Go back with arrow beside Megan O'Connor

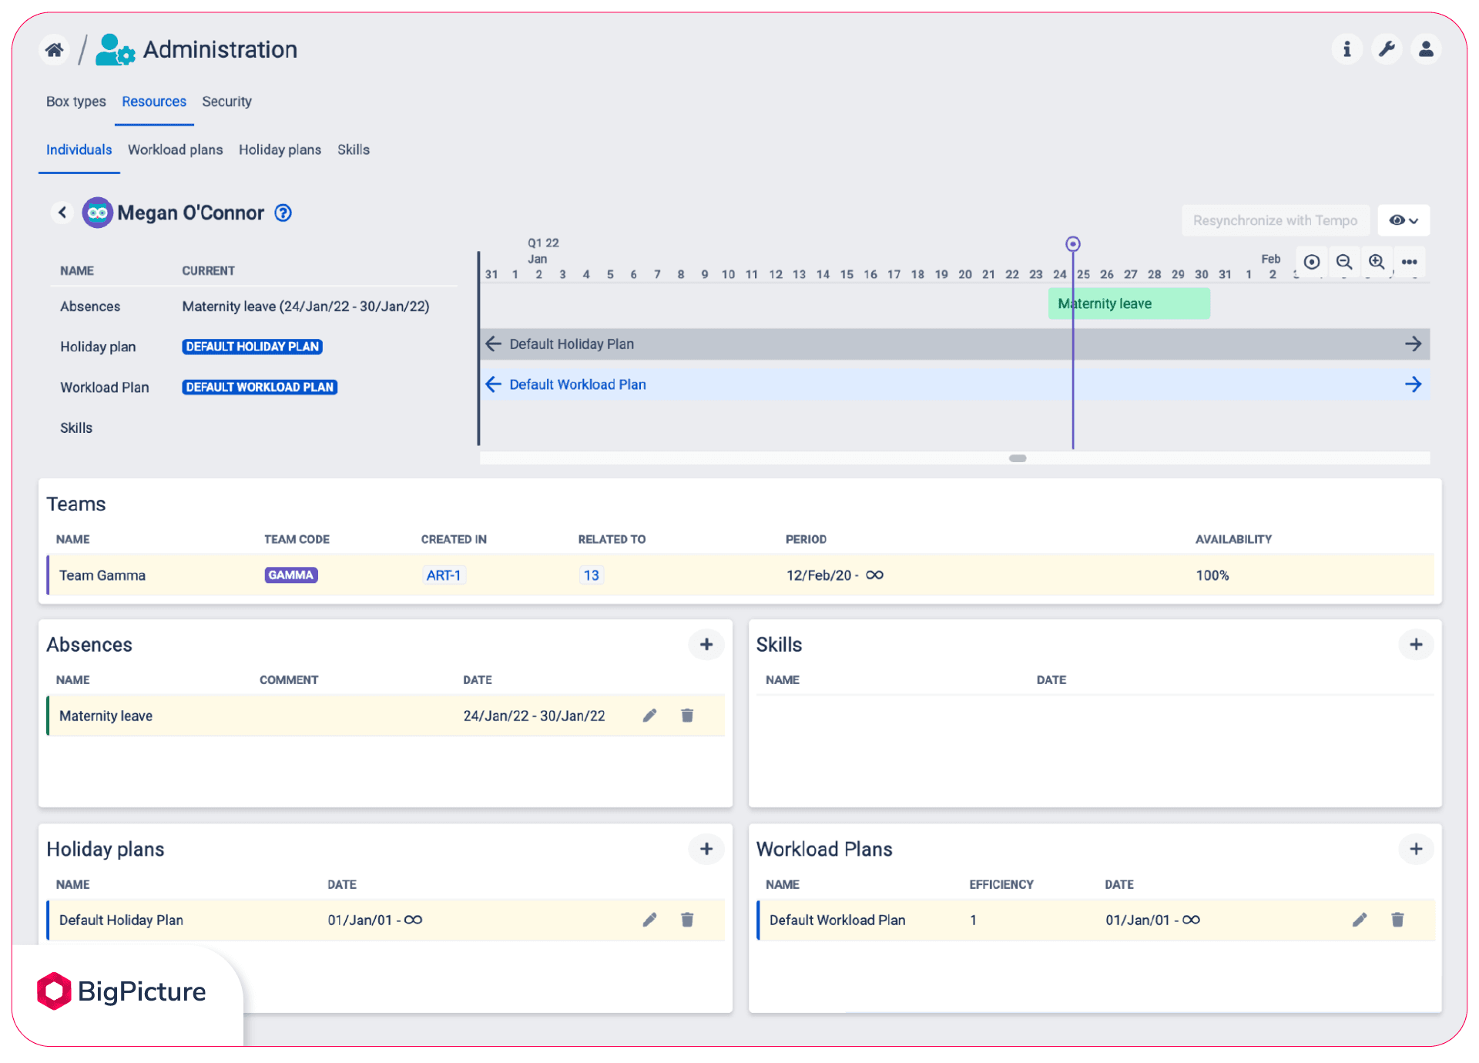[x=62, y=212]
